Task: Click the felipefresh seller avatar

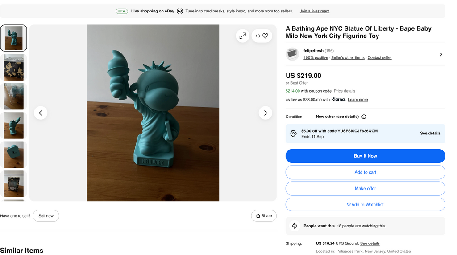Action: click(292, 54)
